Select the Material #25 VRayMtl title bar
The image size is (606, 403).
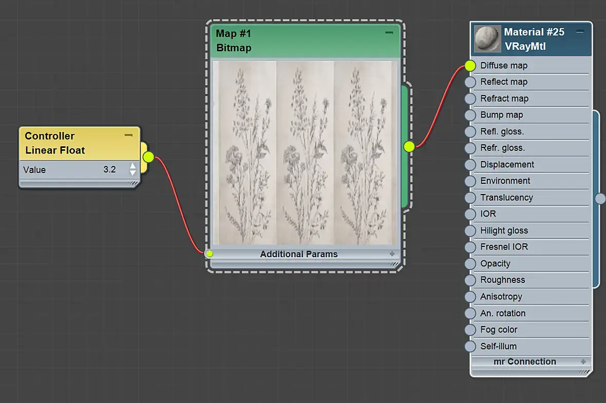click(x=531, y=39)
